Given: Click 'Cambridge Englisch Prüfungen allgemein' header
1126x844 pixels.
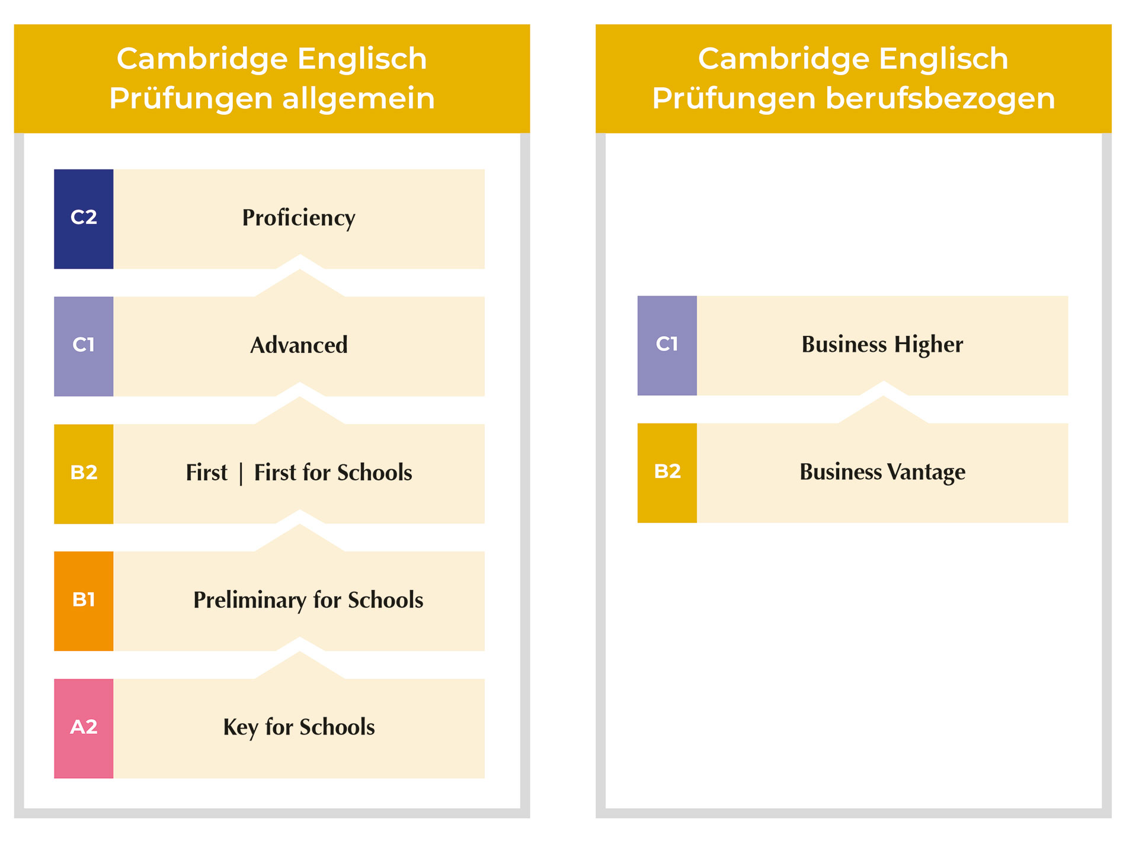Looking at the screenshot, I should [x=272, y=79].
